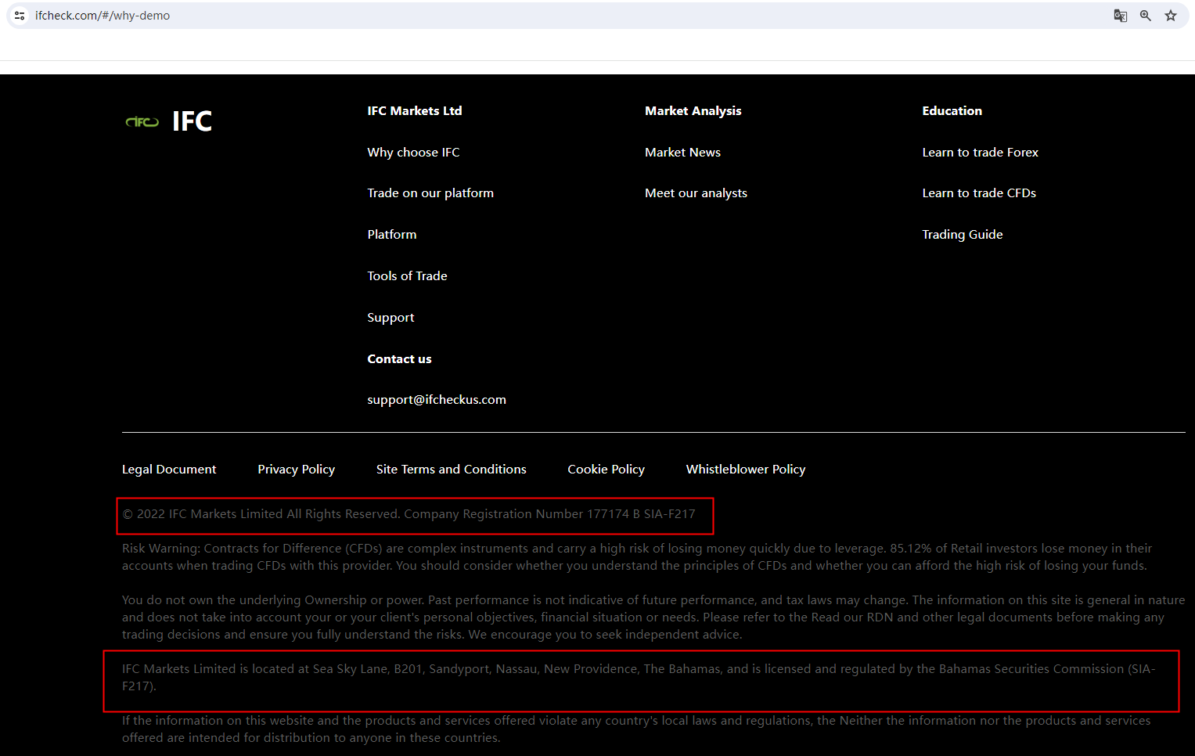The image size is (1195, 756).
Task: Open the Whistleblower Policy link
Action: [x=745, y=469]
